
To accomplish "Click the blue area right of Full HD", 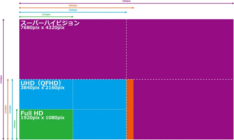I will 99,124.
